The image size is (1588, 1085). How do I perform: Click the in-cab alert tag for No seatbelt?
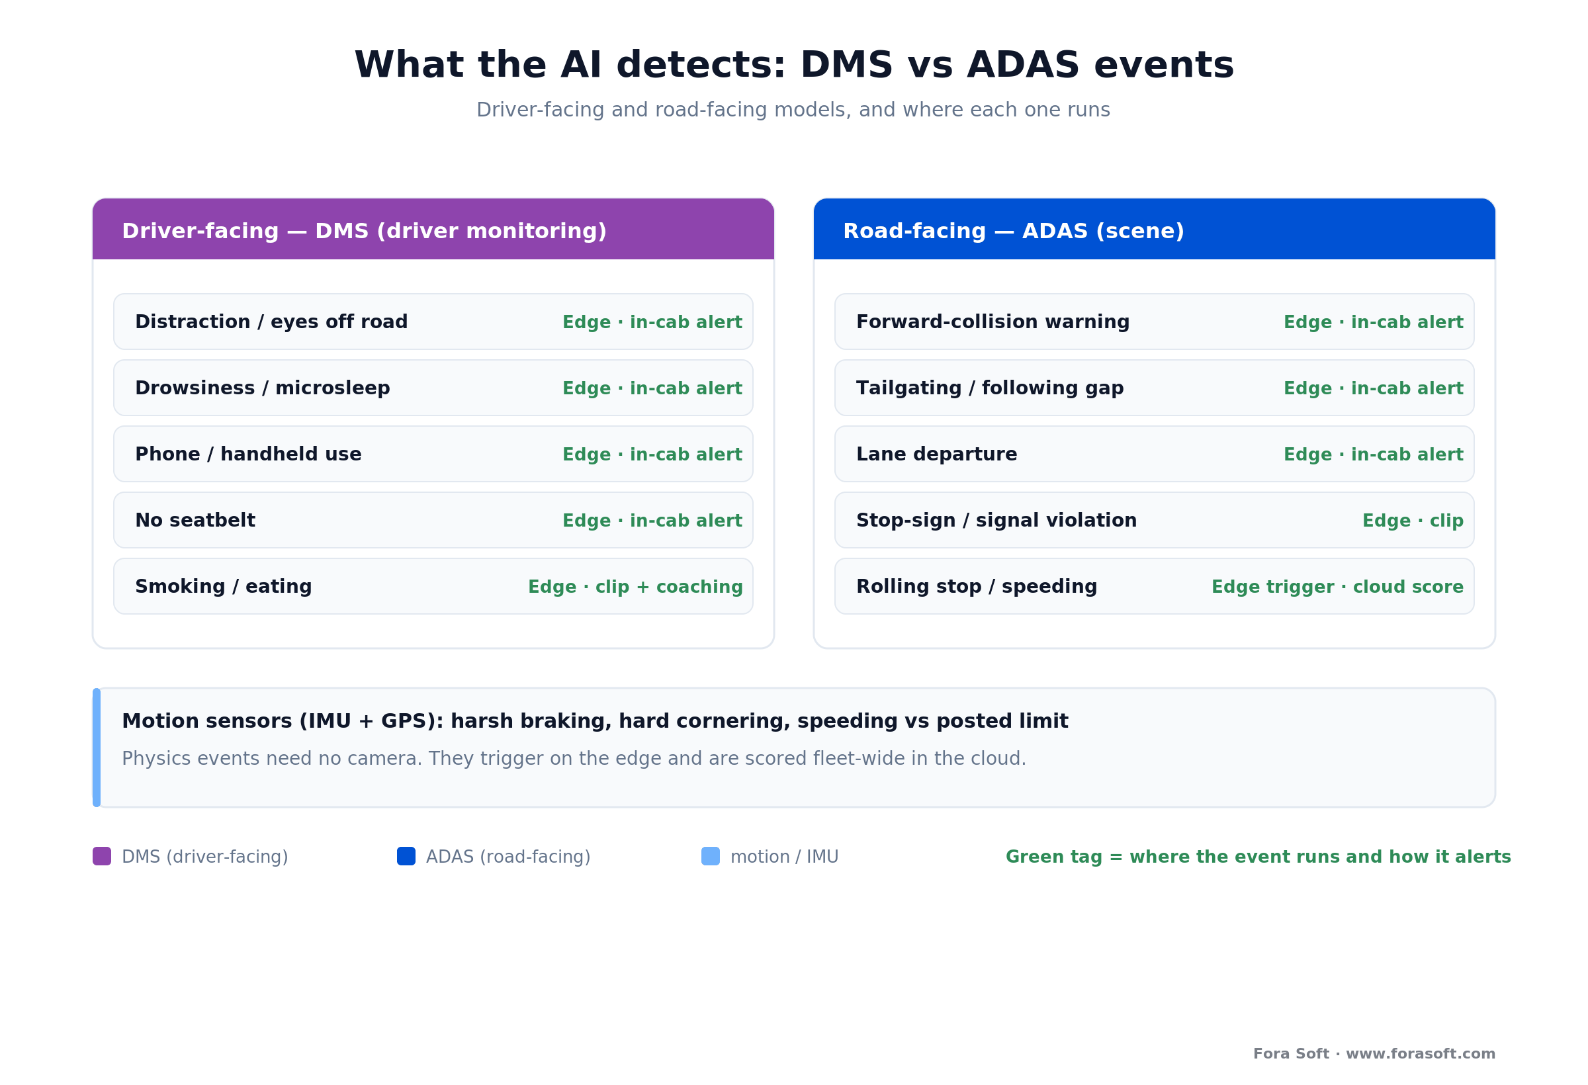pyautogui.click(x=652, y=521)
